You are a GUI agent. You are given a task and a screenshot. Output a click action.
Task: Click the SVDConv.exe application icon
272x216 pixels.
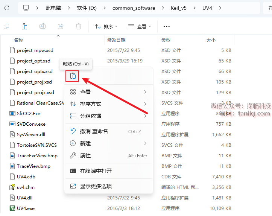point(12,124)
